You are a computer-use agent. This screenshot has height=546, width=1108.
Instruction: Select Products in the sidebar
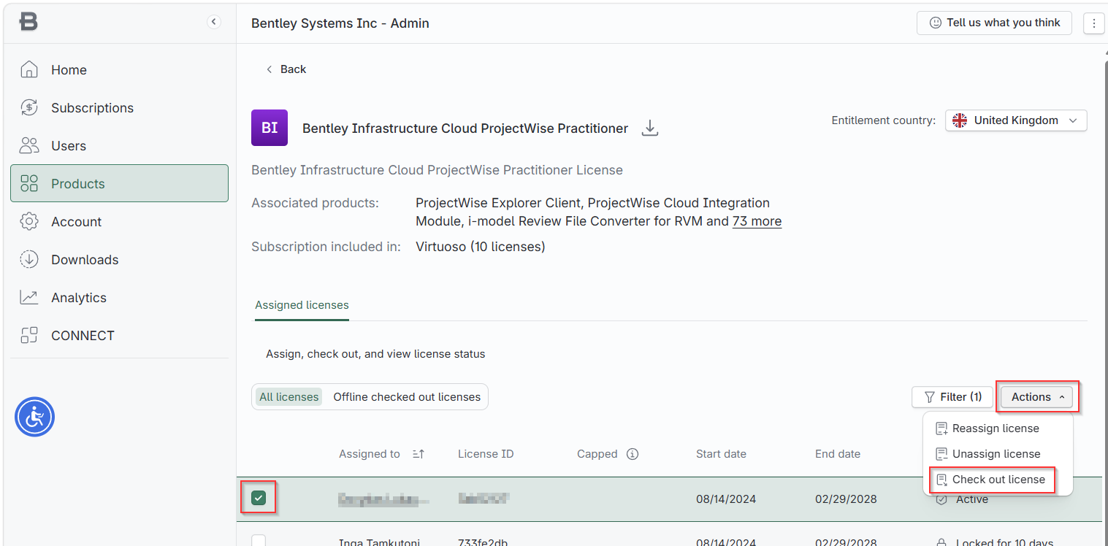(120, 183)
